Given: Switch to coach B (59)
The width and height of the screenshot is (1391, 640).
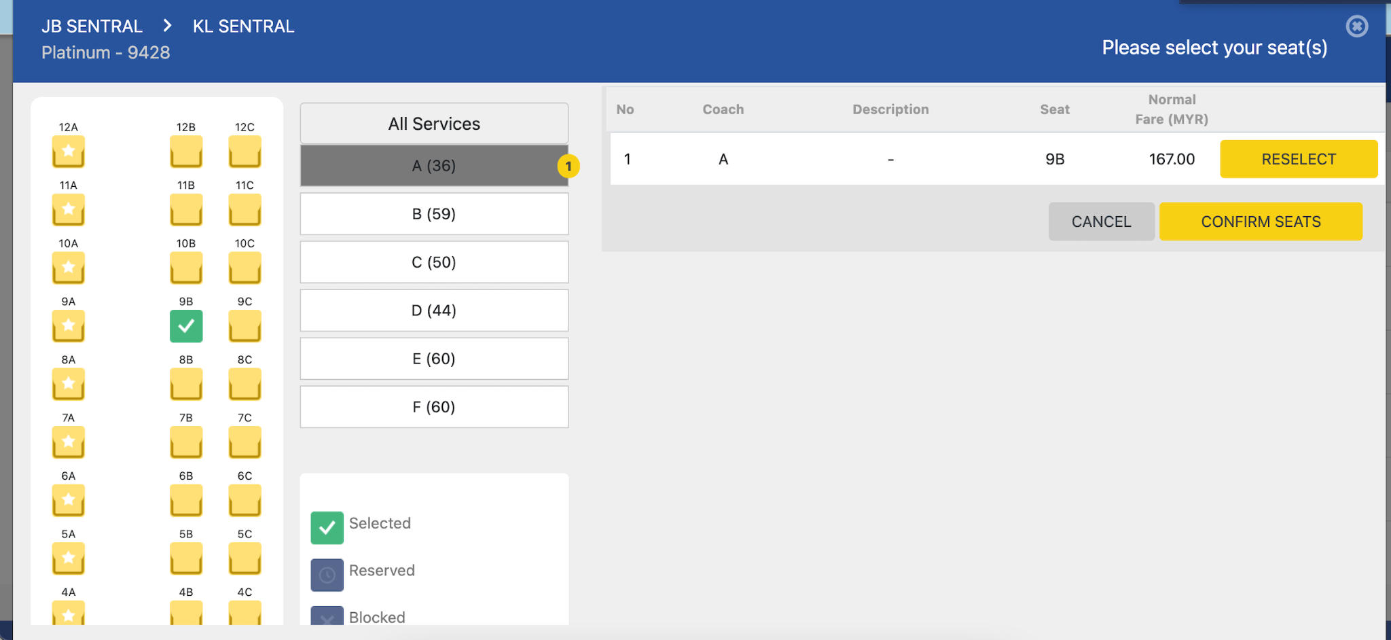Looking at the screenshot, I should [x=434, y=214].
